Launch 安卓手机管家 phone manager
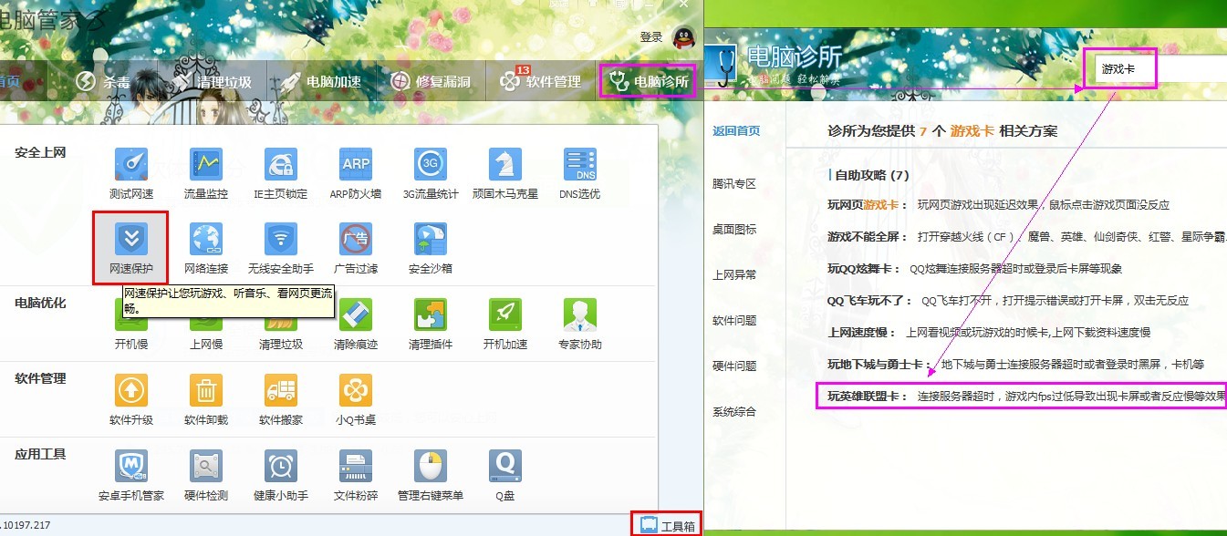1227x536 pixels. (131, 476)
